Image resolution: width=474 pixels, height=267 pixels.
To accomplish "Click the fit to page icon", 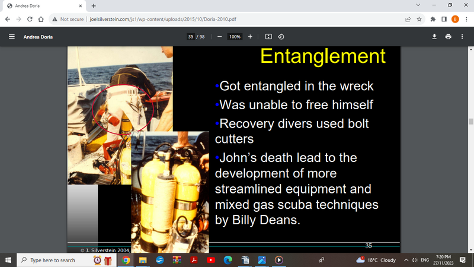I will click(x=268, y=37).
